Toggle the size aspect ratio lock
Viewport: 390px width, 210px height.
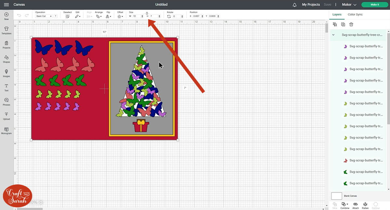[147, 13]
